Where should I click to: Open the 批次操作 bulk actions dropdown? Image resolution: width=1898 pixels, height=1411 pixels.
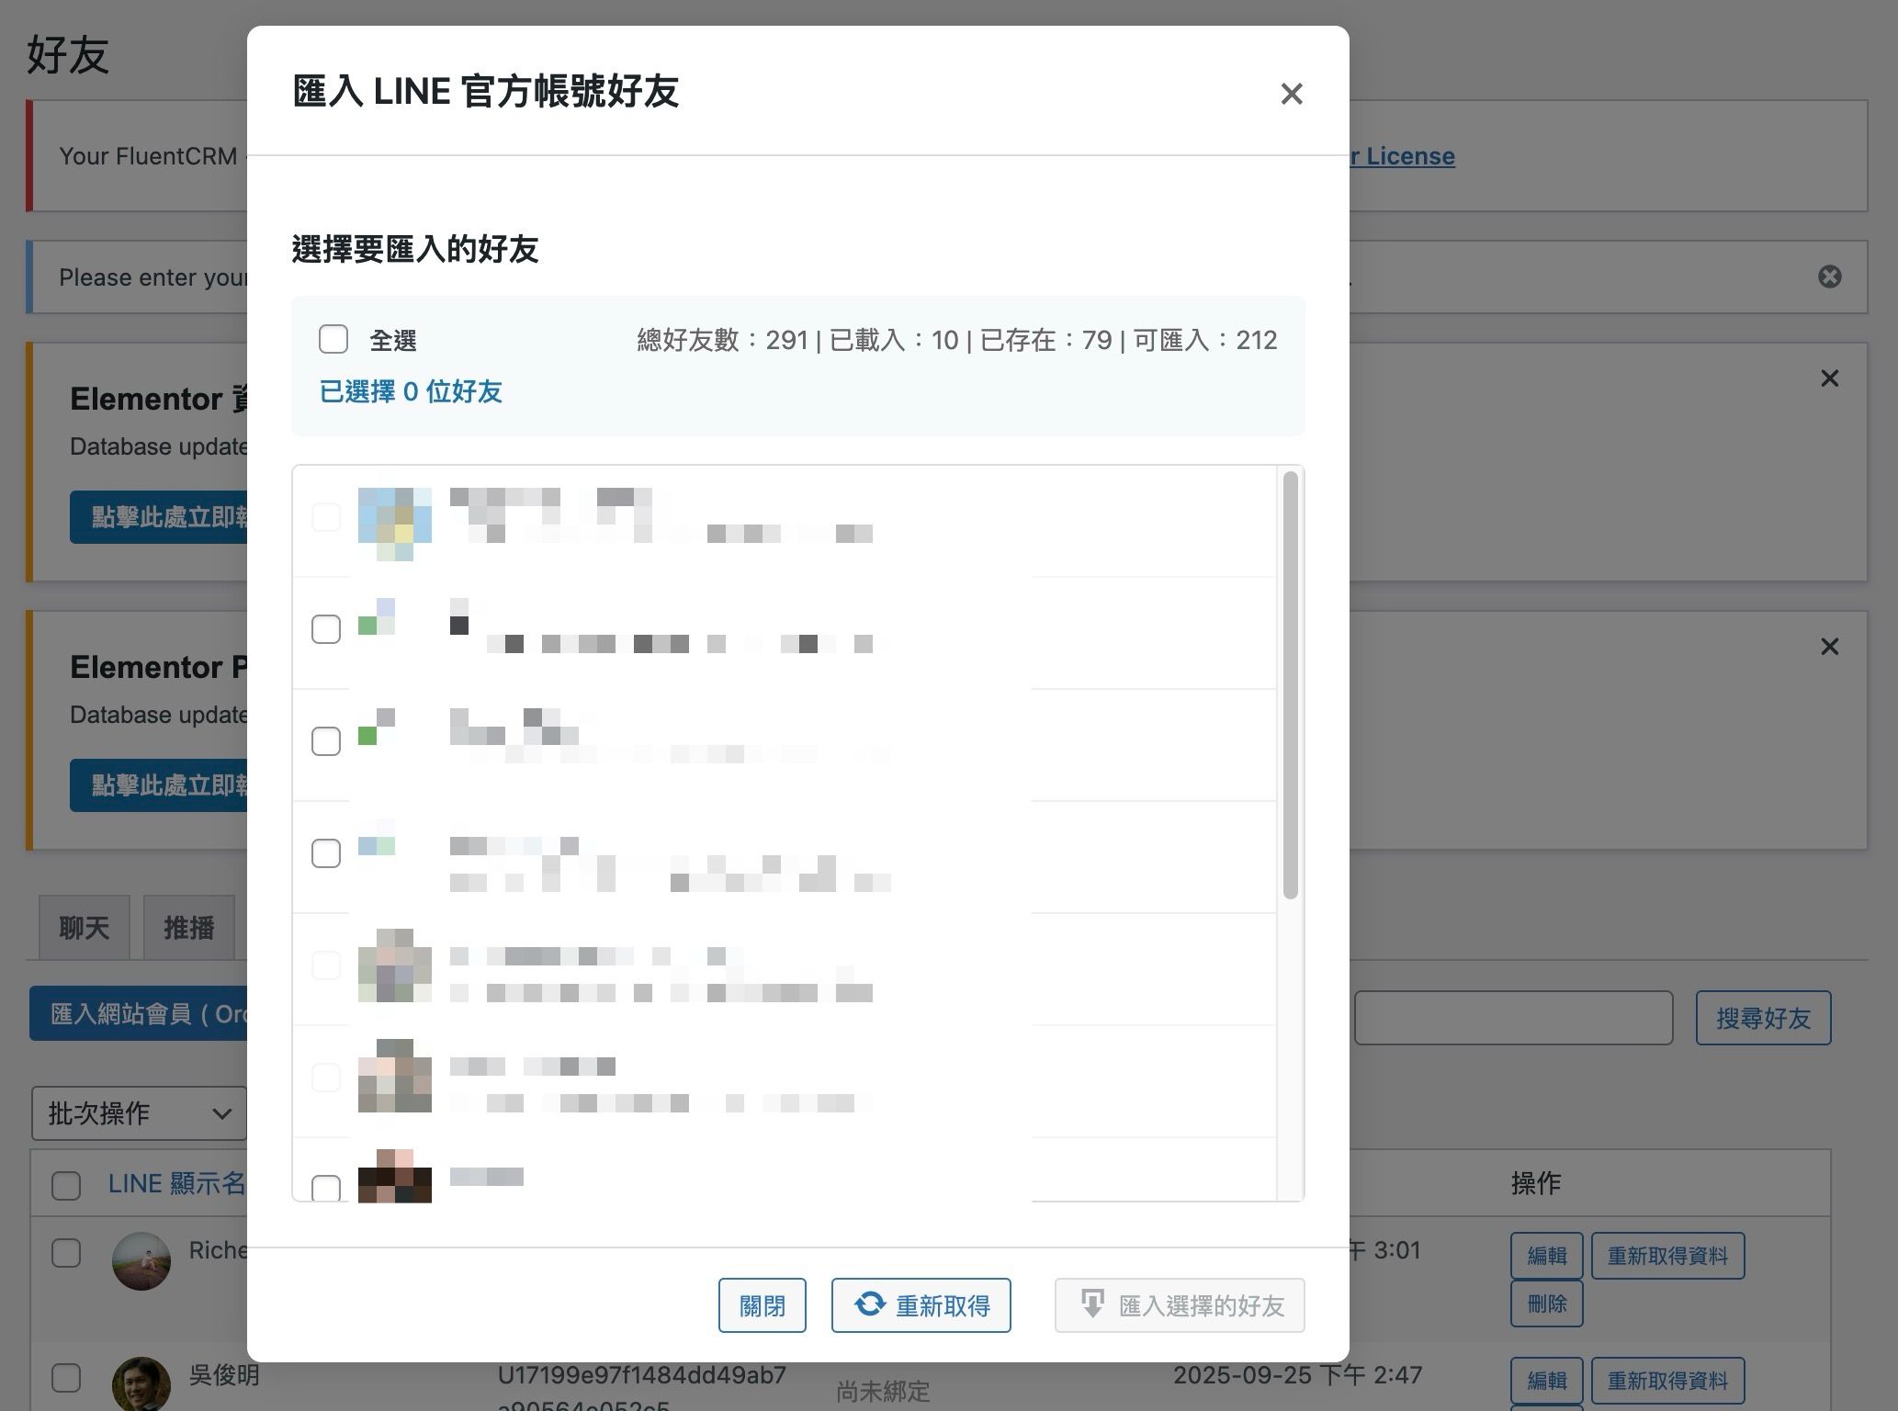point(139,1113)
